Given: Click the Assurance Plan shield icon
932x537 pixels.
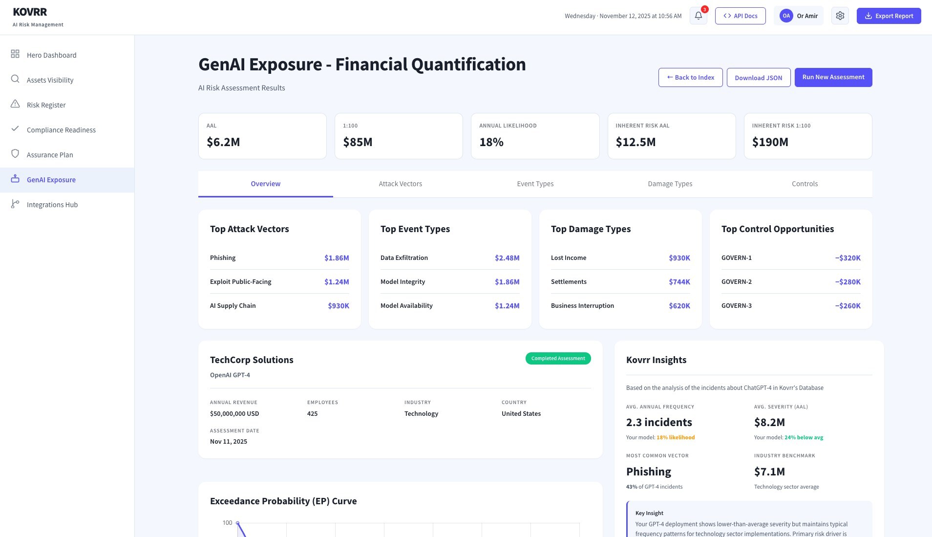Looking at the screenshot, I should 15,154.
